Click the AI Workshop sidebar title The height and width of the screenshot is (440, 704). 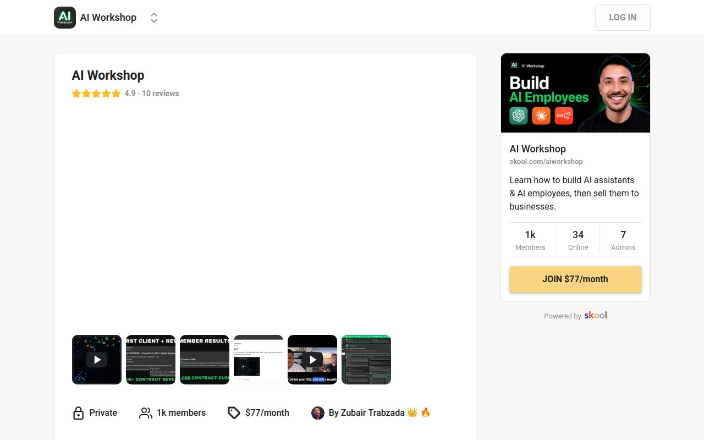(538, 149)
